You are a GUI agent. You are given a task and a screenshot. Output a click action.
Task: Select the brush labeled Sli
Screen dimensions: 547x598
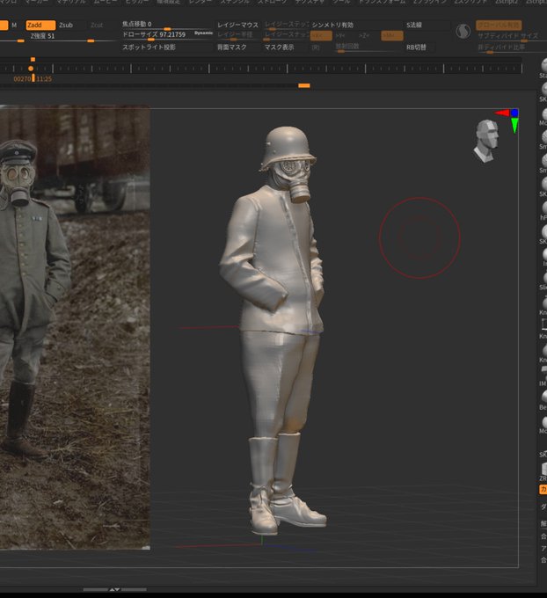point(543,281)
